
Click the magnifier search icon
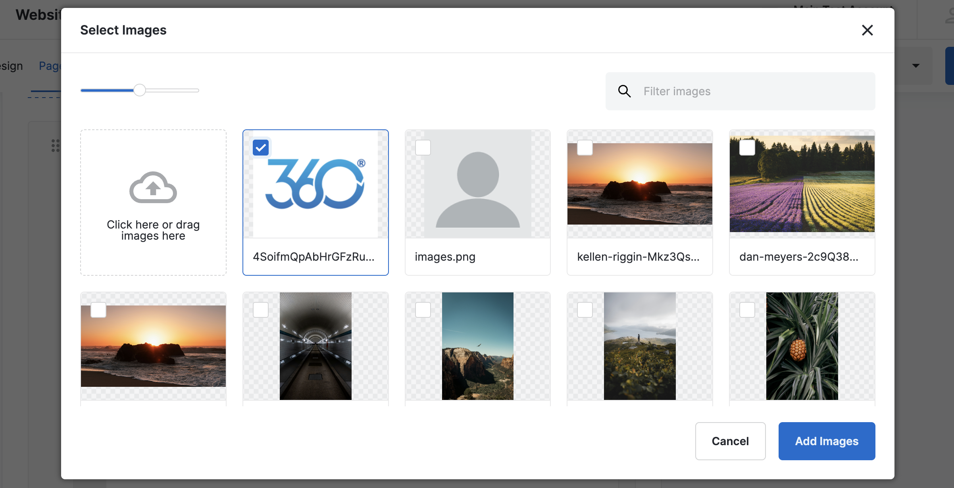[624, 91]
